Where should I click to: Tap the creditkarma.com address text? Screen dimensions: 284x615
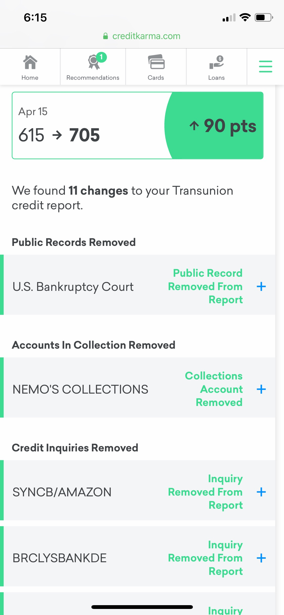[x=146, y=36]
